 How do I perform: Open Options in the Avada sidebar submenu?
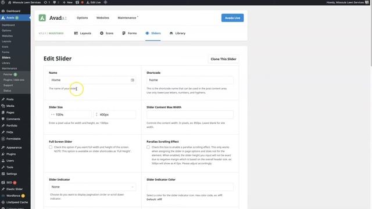tap(6, 30)
